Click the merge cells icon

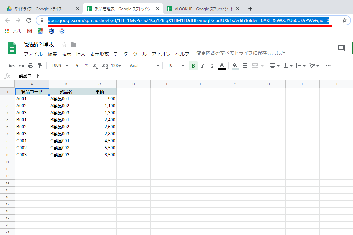tap(255, 66)
